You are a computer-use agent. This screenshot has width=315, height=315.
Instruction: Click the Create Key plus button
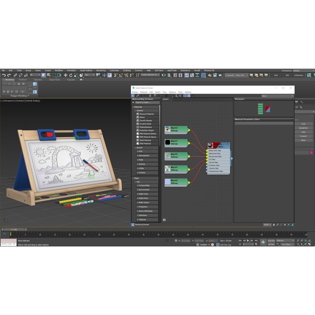[x=263, y=242]
